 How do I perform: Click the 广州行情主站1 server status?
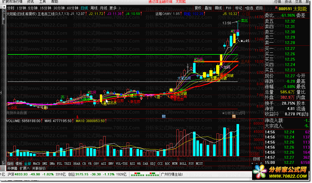(x=172, y=175)
